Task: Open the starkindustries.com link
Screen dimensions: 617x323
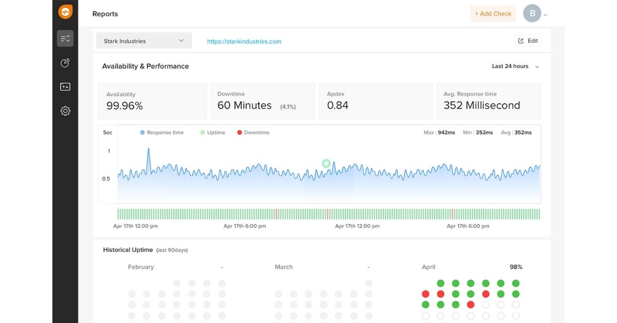Action: point(244,42)
